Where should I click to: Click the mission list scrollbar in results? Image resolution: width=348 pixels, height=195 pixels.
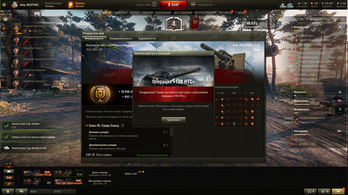pyautogui.click(x=171, y=132)
